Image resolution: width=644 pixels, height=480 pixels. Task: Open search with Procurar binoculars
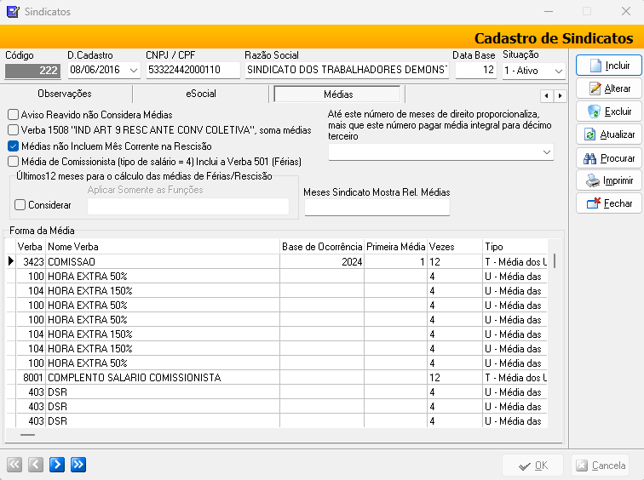tap(607, 158)
